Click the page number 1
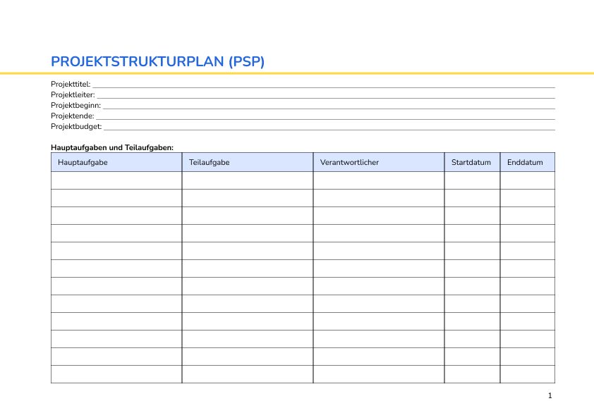The width and height of the screenshot is (594, 420). tap(550, 396)
